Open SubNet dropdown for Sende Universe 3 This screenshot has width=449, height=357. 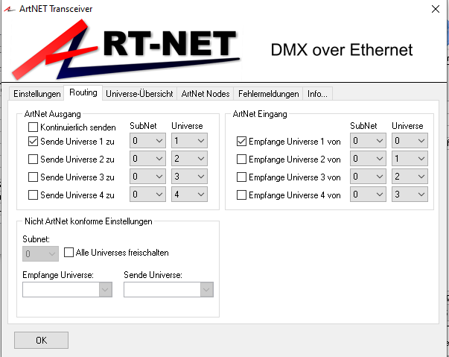[147, 177]
